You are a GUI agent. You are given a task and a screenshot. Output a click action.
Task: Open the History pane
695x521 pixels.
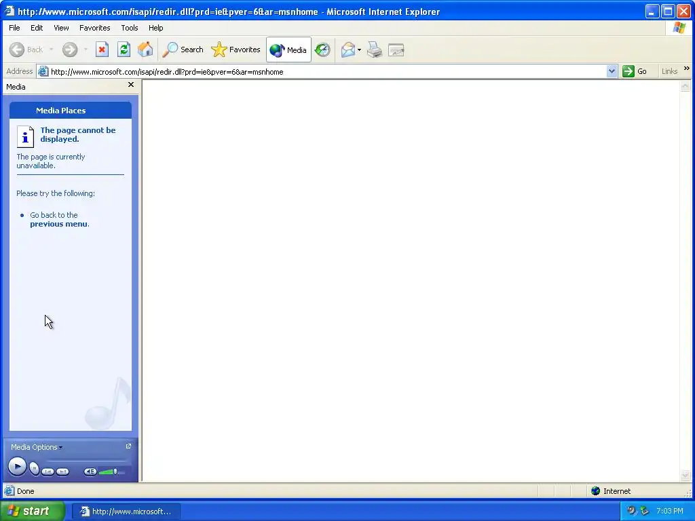[322, 50]
